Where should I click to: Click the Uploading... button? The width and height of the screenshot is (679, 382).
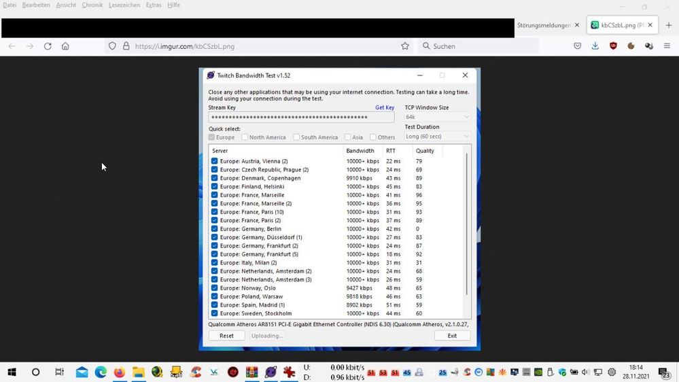[267, 336]
